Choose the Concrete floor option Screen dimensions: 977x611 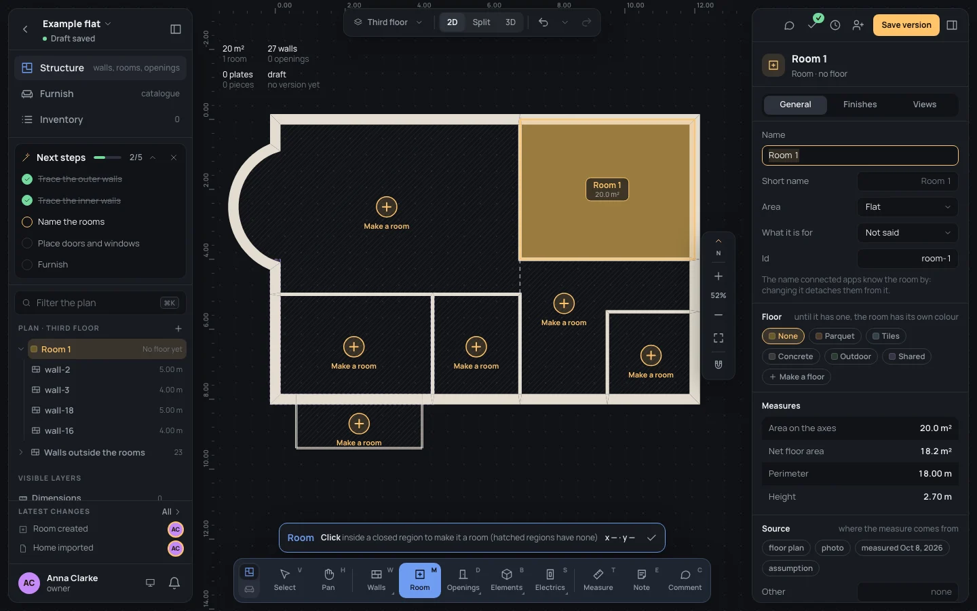point(791,356)
